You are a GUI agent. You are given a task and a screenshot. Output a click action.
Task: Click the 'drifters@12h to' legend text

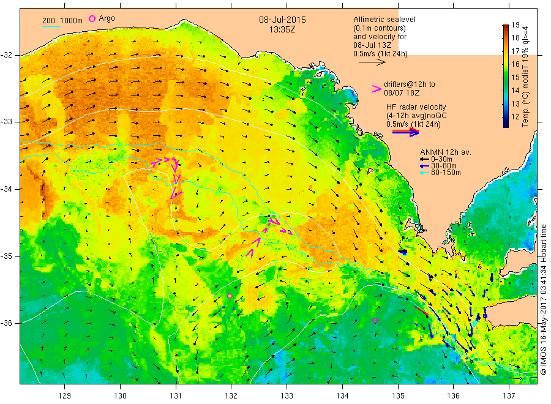tap(410, 84)
